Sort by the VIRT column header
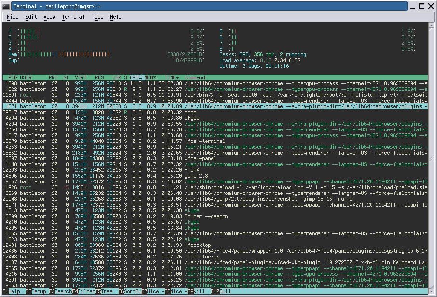 [80, 77]
